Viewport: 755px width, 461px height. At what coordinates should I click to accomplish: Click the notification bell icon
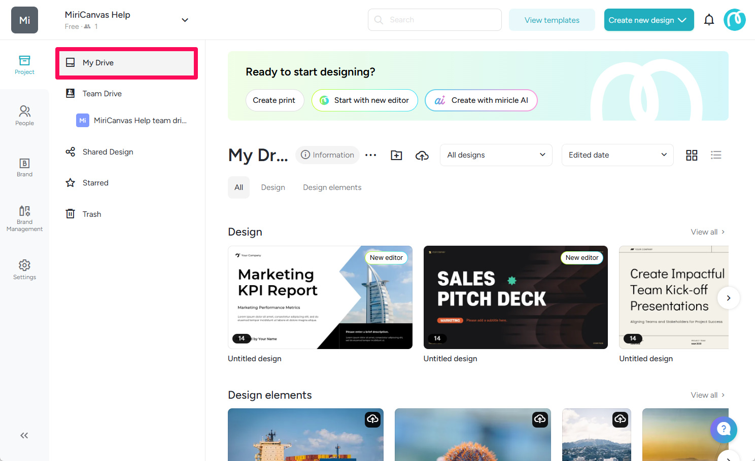pos(709,20)
